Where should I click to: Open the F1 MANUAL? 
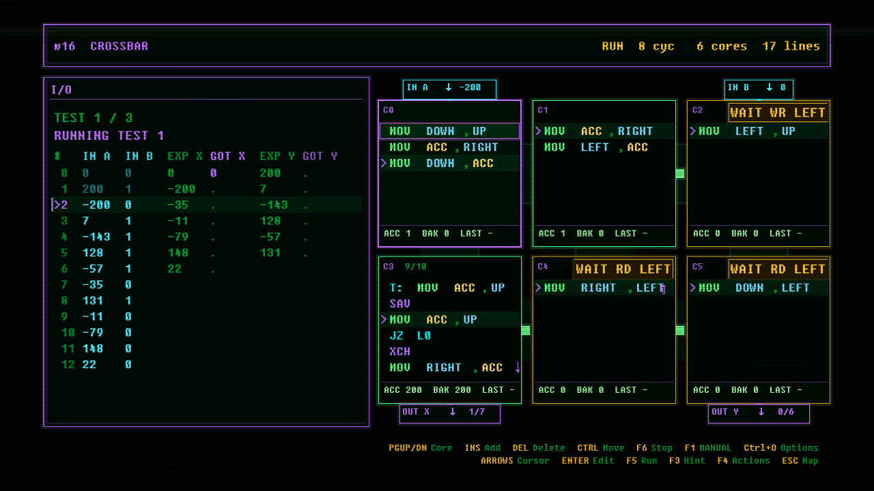(707, 448)
